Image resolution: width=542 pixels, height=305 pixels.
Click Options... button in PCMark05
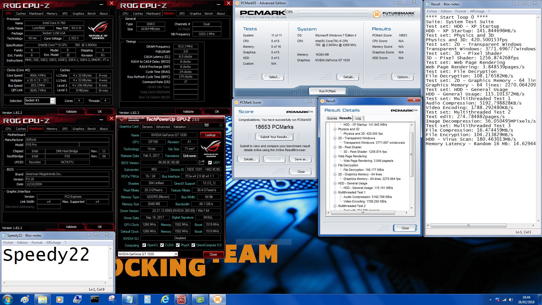pyautogui.click(x=403, y=77)
